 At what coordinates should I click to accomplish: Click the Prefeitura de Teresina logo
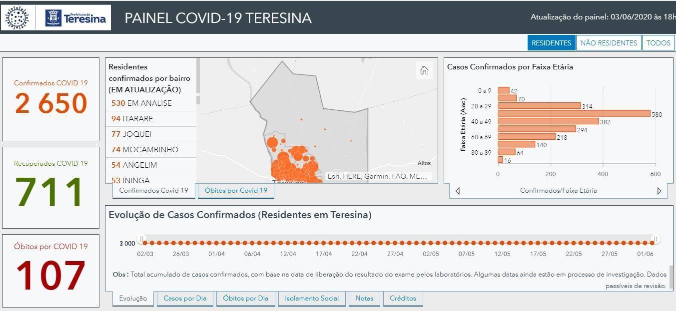(75, 18)
